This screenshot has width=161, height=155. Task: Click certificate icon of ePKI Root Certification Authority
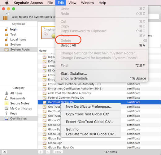tap(45, 93)
